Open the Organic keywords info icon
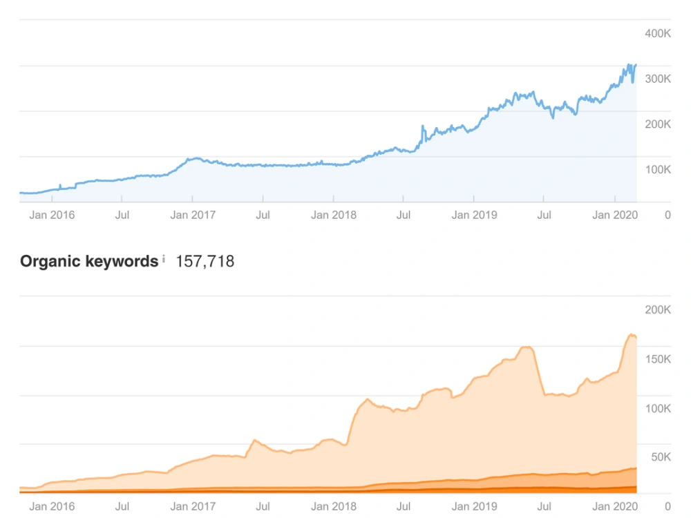 (164, 258)
